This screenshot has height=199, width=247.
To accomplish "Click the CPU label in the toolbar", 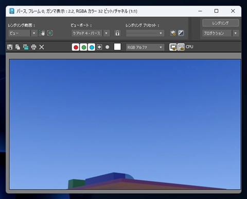I will (189, 47).
